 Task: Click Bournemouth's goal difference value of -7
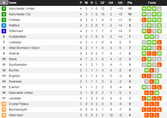click(120, 110)
